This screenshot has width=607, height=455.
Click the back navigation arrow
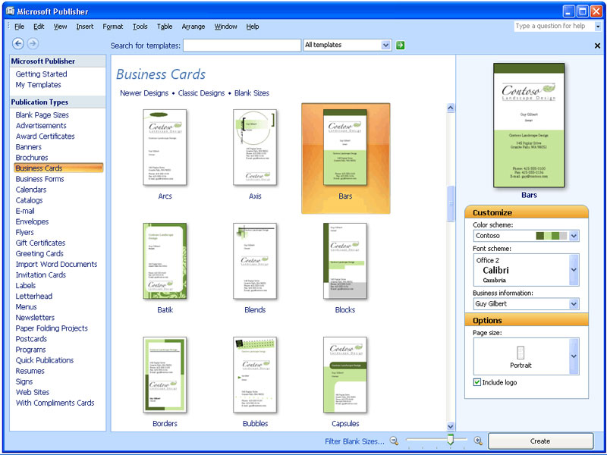click(17, 43)
